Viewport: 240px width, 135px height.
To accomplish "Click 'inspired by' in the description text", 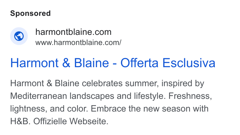I will point(183,84).
